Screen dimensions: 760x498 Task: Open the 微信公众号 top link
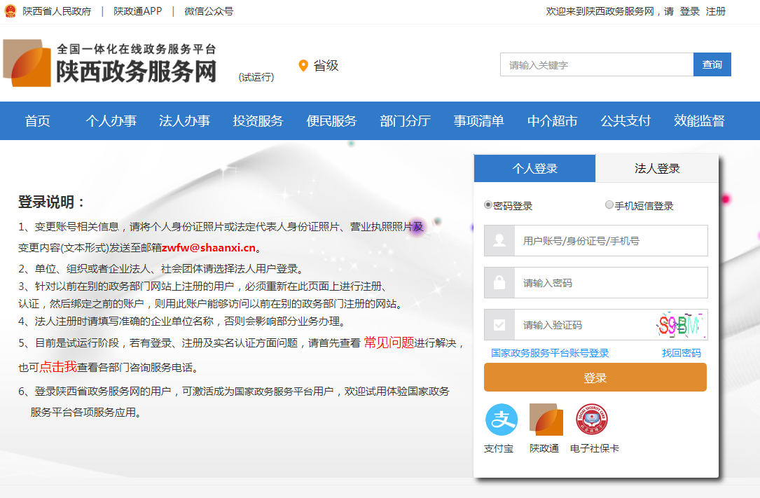[x=209, y=11]
